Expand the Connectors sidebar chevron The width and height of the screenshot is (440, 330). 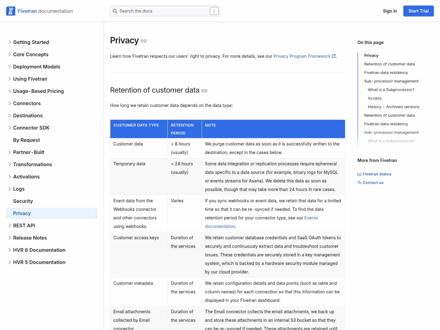tap(9, 103)
